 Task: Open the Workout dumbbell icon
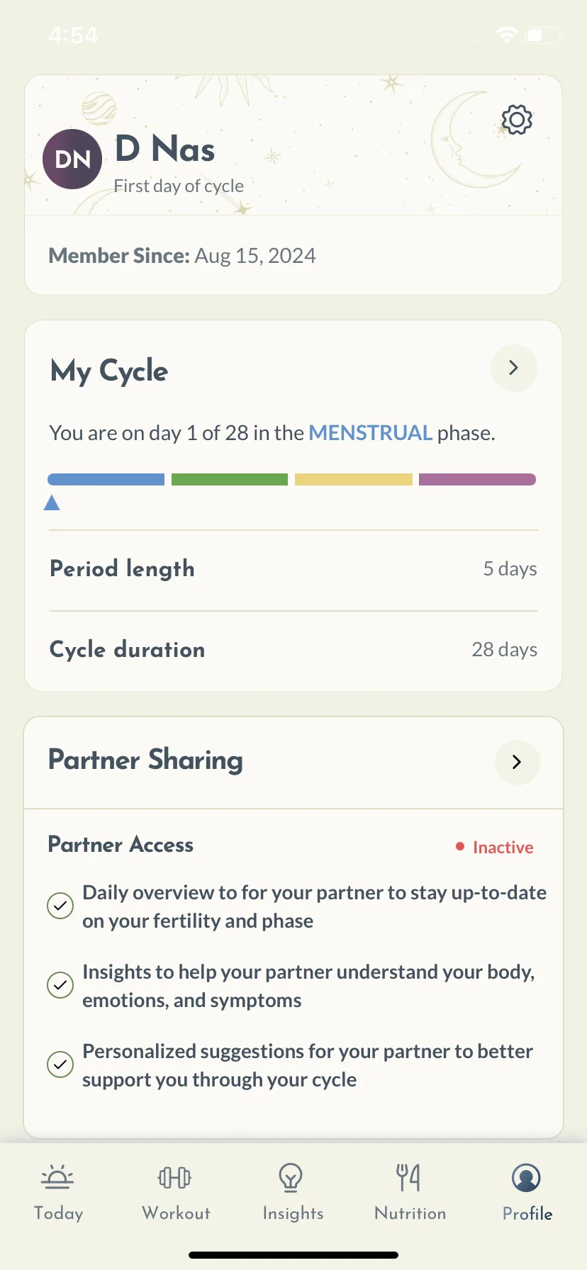click(x=174, y=1177)
